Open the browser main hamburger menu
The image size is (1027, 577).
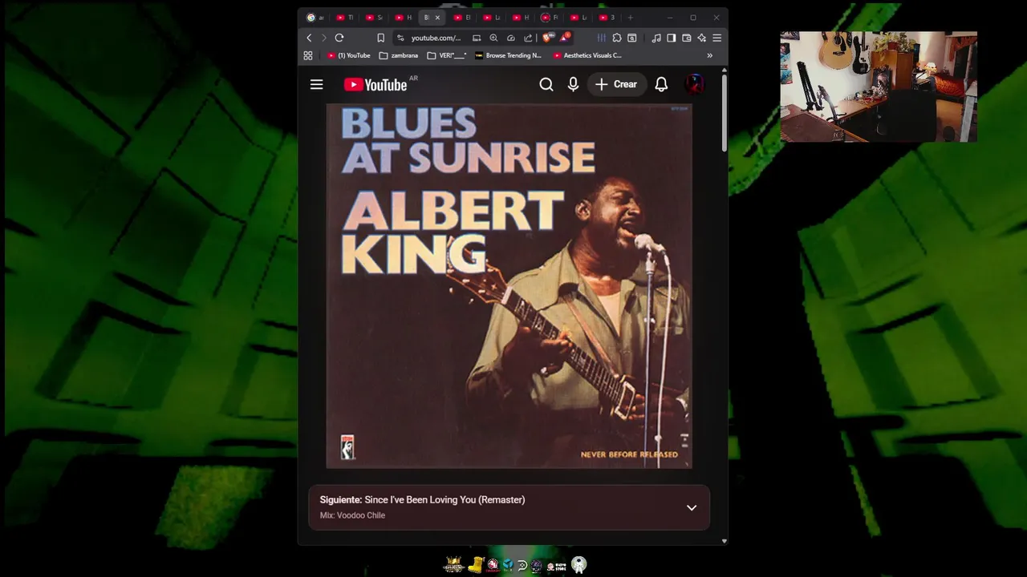(716, 38)
